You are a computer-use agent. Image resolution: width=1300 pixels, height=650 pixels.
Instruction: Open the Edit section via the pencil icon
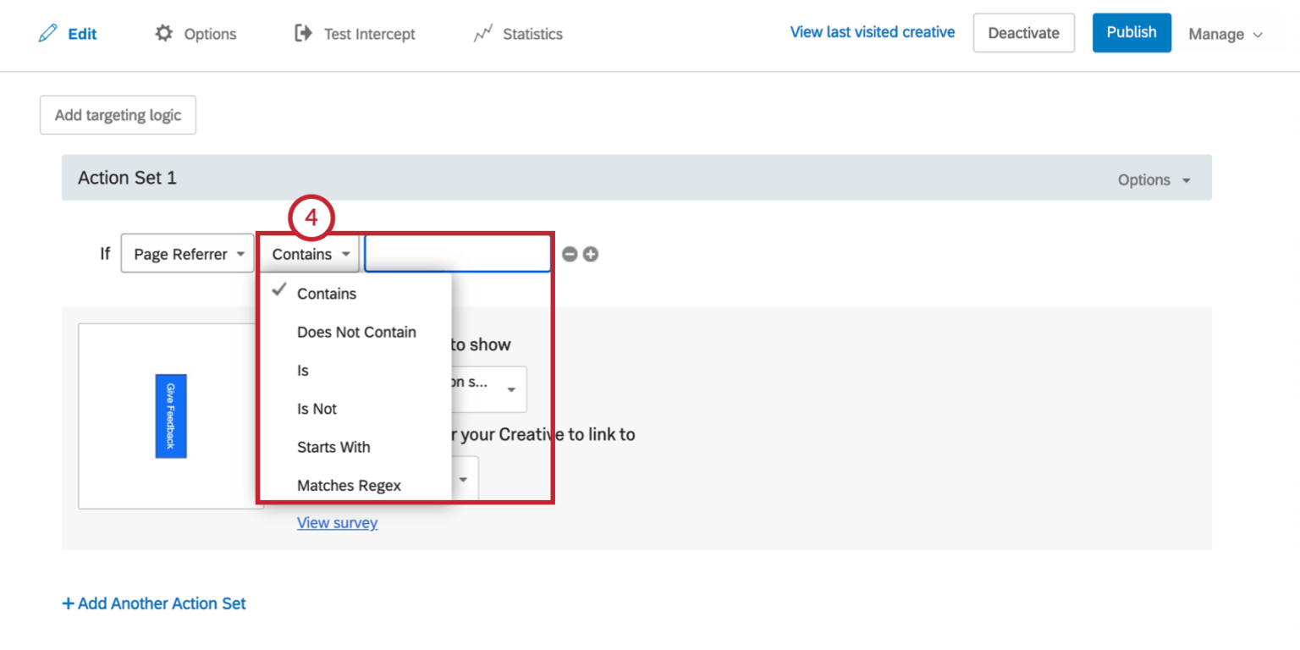(49, 34)
